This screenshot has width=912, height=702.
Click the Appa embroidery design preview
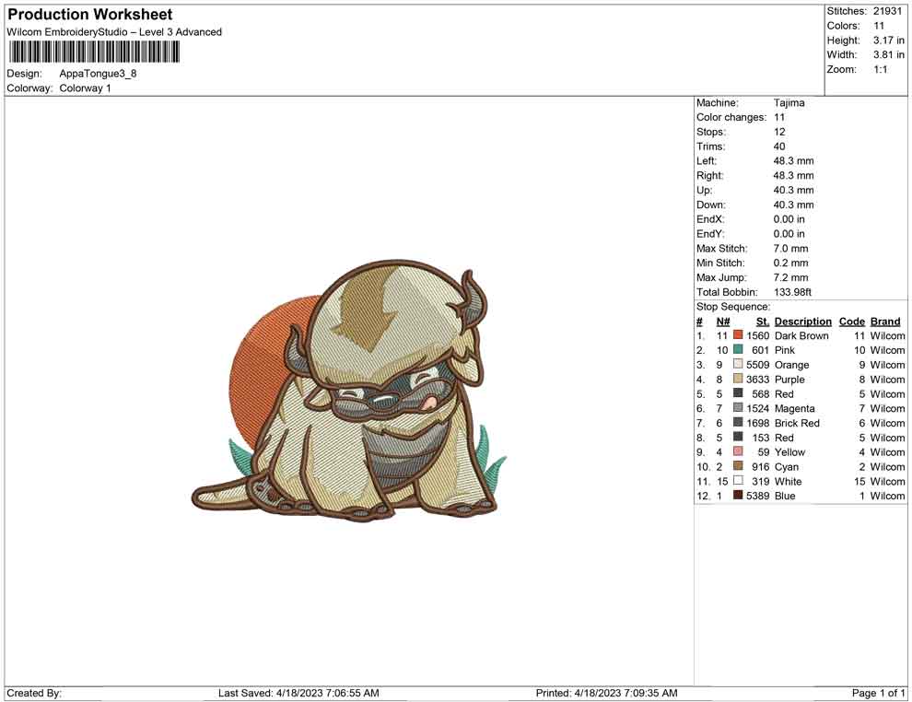(349, 391)
